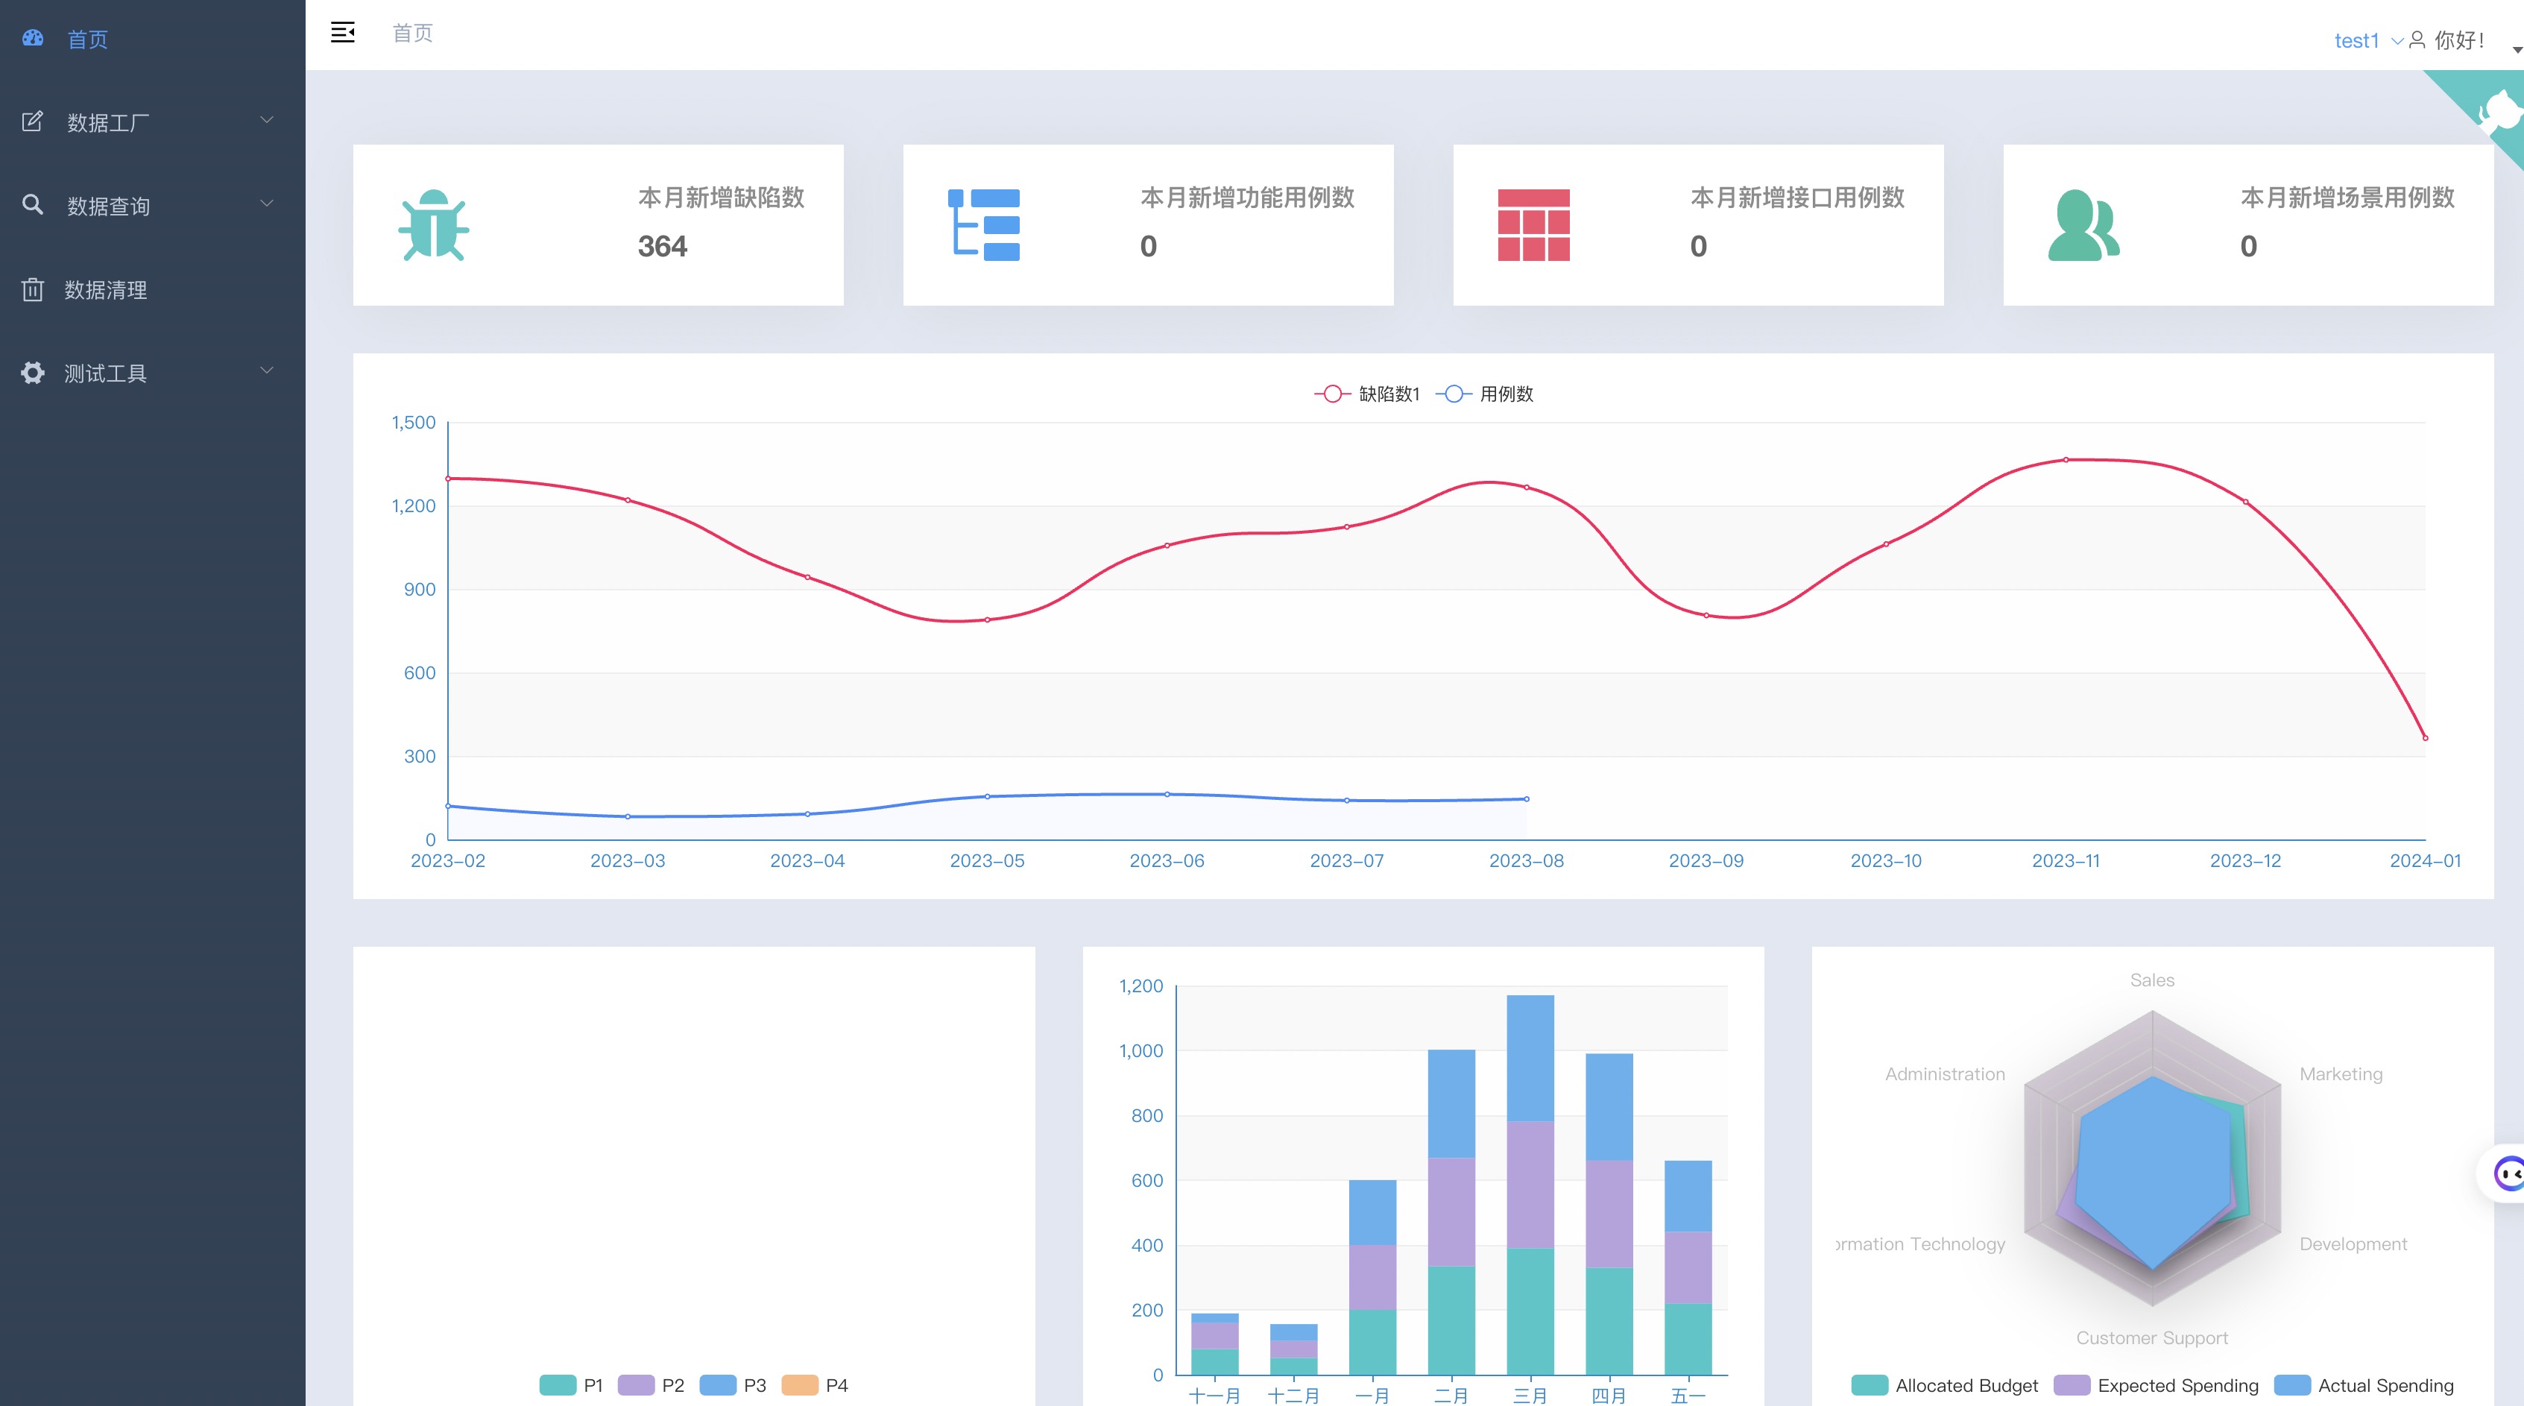Viewport: 2524px width, 1406px height.
Task: Open the test1 project dropdown
Action: coord(2367,40)
